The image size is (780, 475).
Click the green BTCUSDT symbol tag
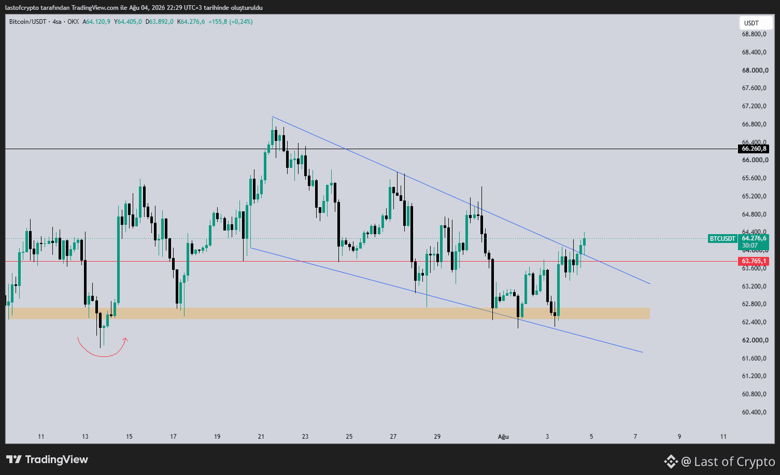point(722,239)
